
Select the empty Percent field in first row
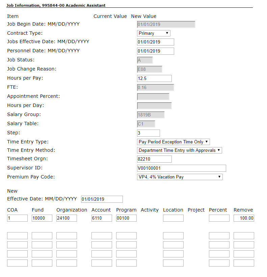coord(219,218)
